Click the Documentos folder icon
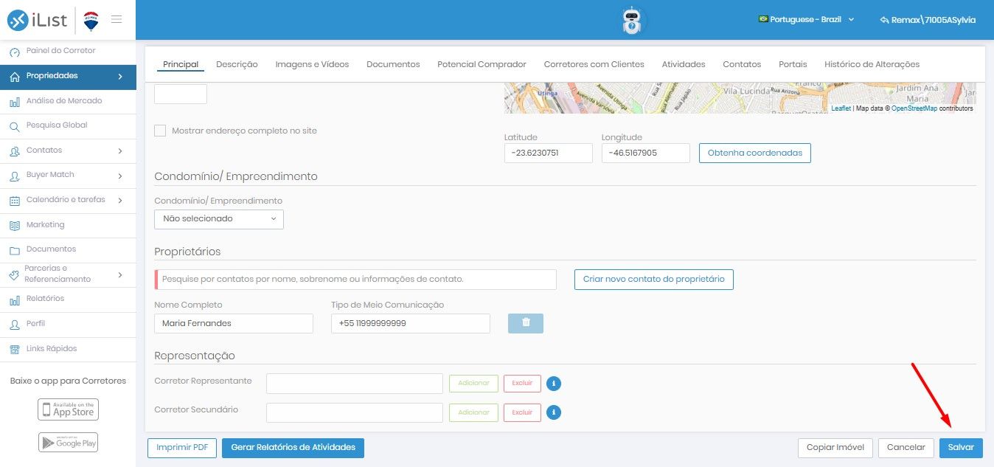The width and height of the screenshot is (994, 467). coord(14,250)
